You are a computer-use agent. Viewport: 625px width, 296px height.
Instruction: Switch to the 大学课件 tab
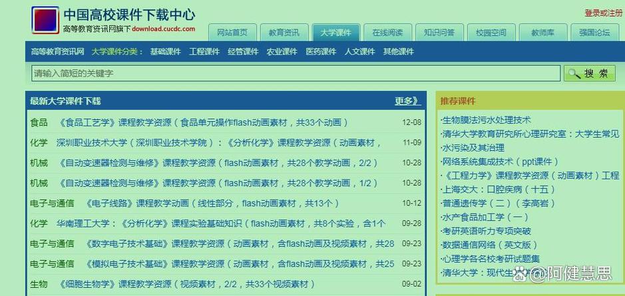coord(336,33)
